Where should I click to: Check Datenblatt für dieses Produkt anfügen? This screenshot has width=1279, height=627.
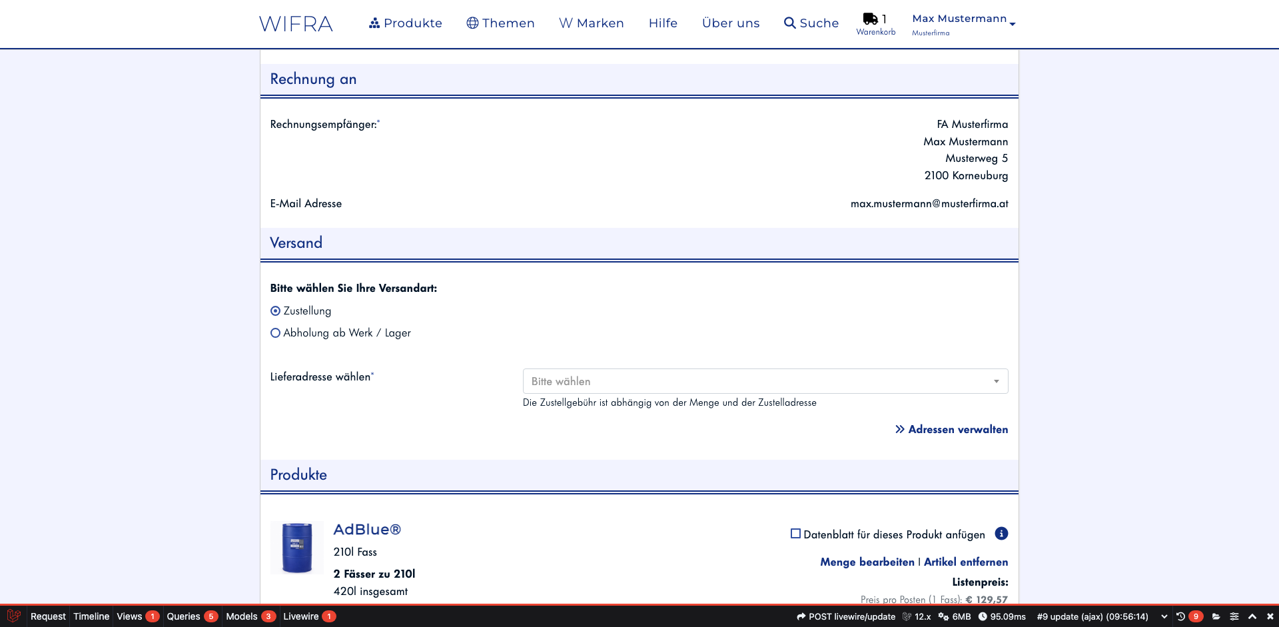(795, 534)
